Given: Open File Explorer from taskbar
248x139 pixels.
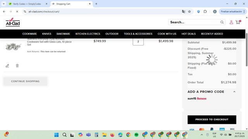Looking at the screenshot, I should click(x=104, y=135).
